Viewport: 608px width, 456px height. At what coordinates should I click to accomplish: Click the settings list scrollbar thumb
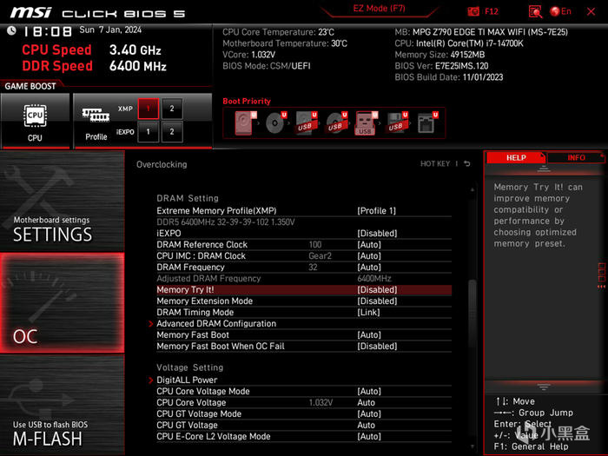point(473,314)
